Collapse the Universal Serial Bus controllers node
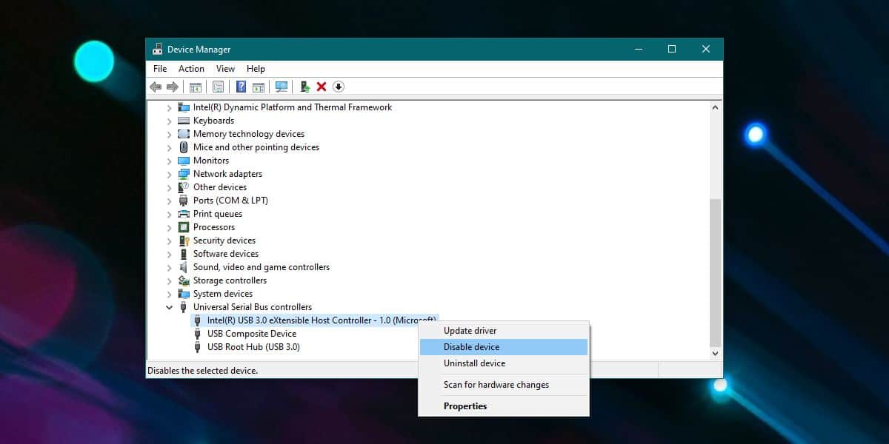Viewport: 889px width, 444px height. point(169,307)
